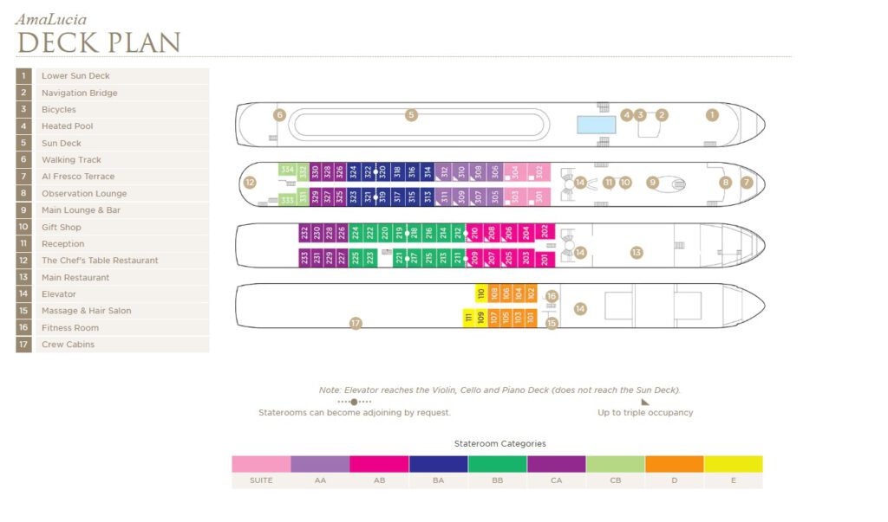Screen dimensions: 888x522
Task: Click the navy BA category color swatch
Action: click(x=438, y=464)
